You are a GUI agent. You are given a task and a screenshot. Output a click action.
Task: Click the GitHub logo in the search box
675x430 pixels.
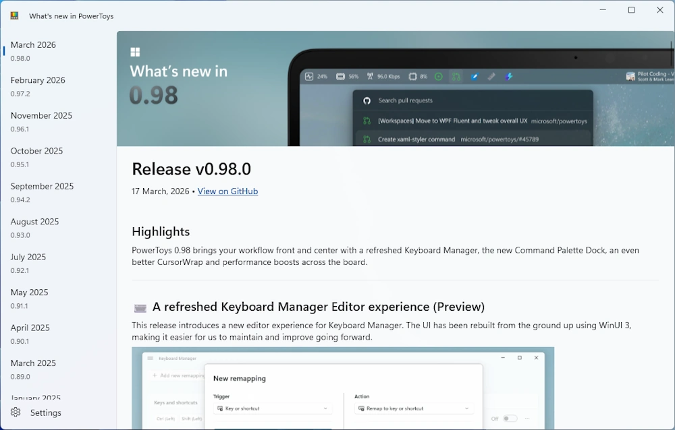click(367, 100)
